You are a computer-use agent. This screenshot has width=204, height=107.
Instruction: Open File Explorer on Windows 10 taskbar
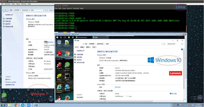pyautogui.click(x=69, y=37)
